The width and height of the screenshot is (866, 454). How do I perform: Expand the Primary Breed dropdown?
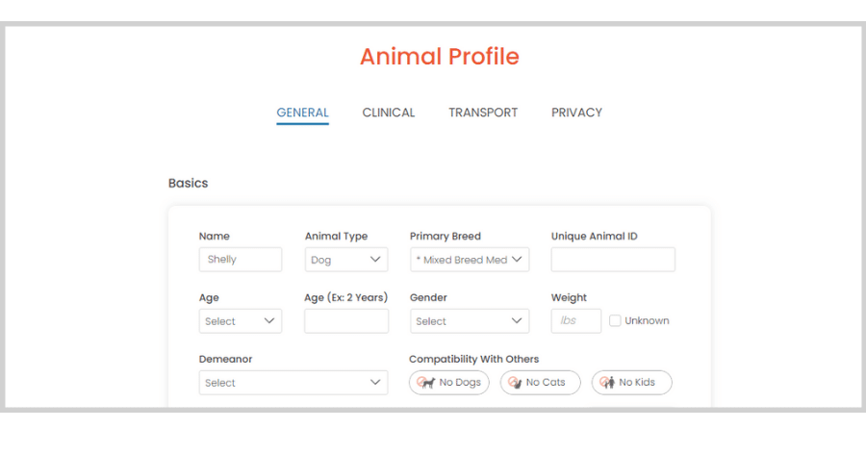tap(470, 260)
